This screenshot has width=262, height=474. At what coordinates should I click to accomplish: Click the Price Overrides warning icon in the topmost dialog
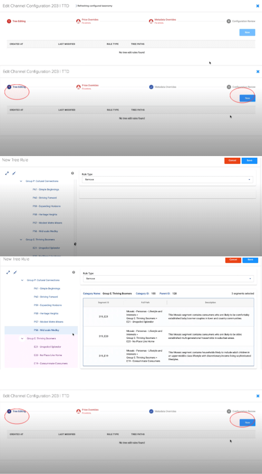pyautogui.click(x=78, y=21)
